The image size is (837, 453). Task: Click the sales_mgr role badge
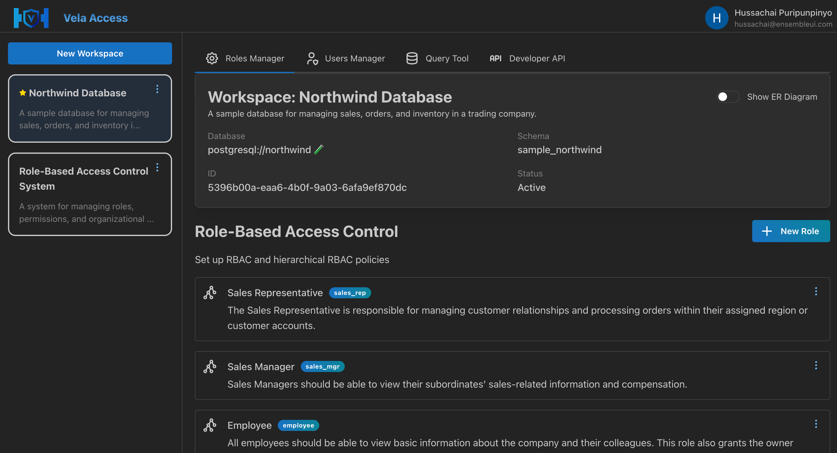click(x=322, y=366)
